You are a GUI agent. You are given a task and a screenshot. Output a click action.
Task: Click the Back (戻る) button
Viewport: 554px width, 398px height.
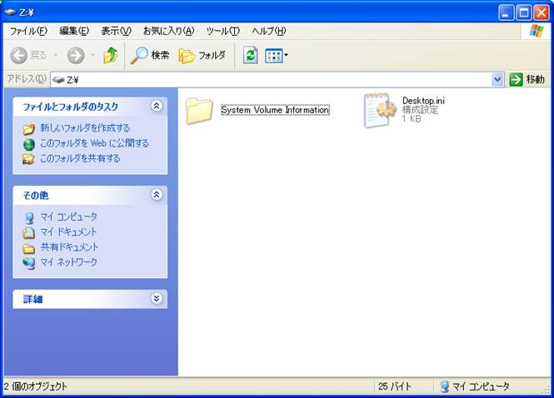point(28,56)
